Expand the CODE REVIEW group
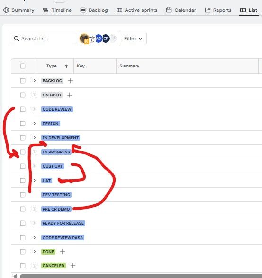 34,109
